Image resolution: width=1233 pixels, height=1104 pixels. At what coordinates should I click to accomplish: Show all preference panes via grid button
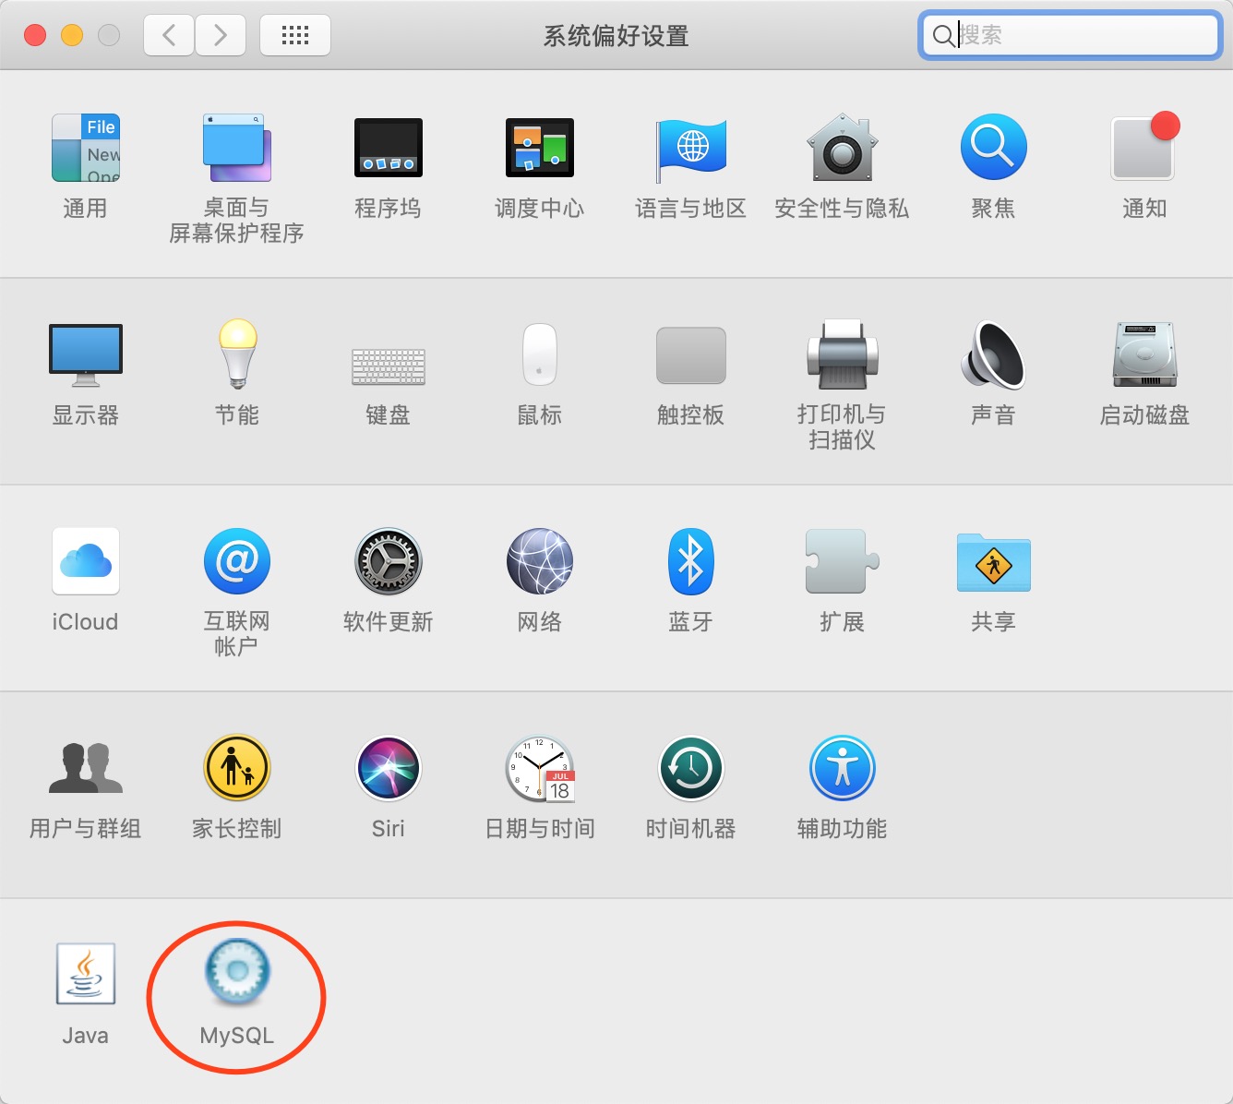pos(295,34)
